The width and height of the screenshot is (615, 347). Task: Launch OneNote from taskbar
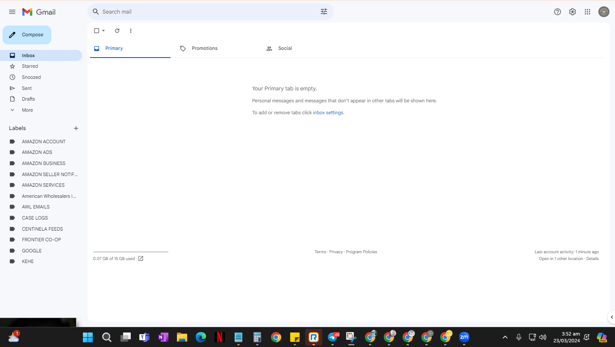[163, 337]
